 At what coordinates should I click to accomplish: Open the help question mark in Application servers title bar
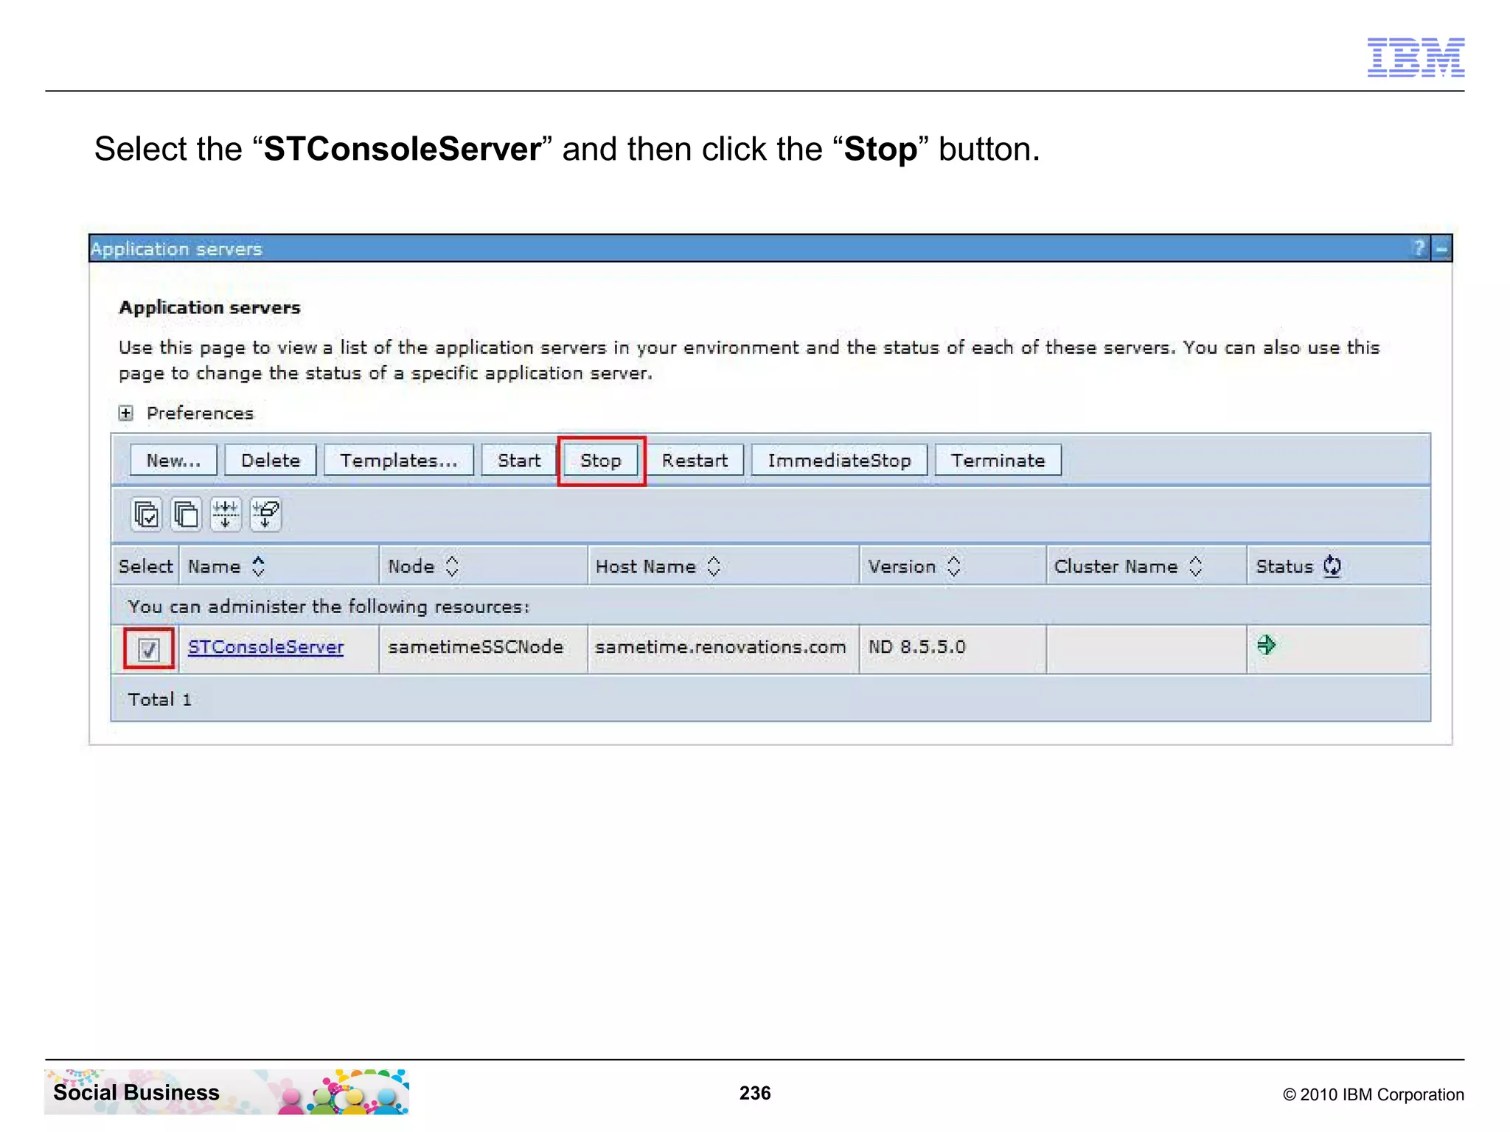pos(1419,248)
